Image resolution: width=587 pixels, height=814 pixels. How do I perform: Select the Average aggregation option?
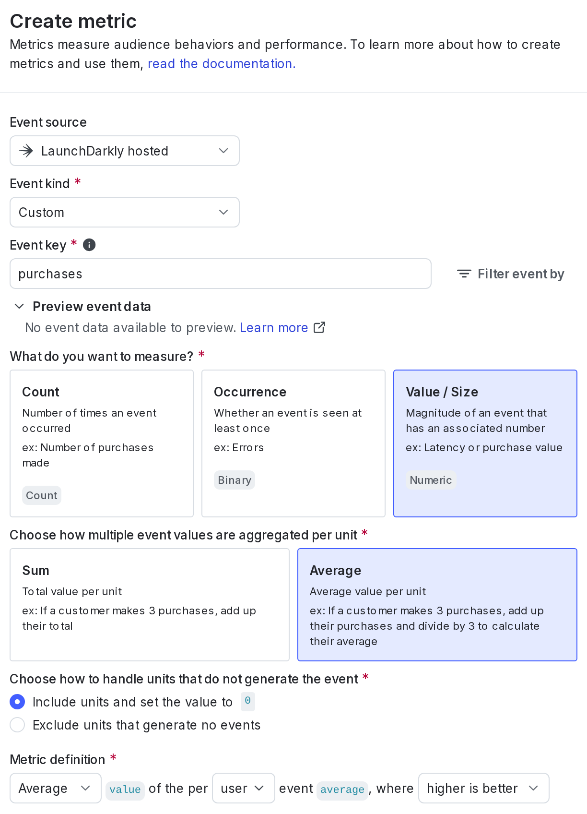[437, 605]
